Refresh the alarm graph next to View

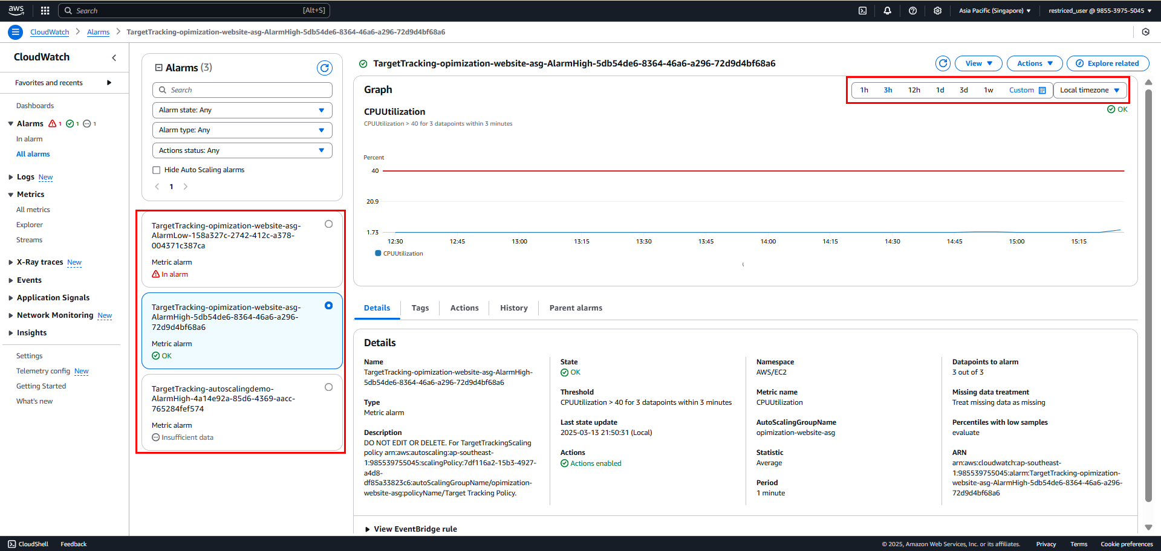[x=943, y=63]
